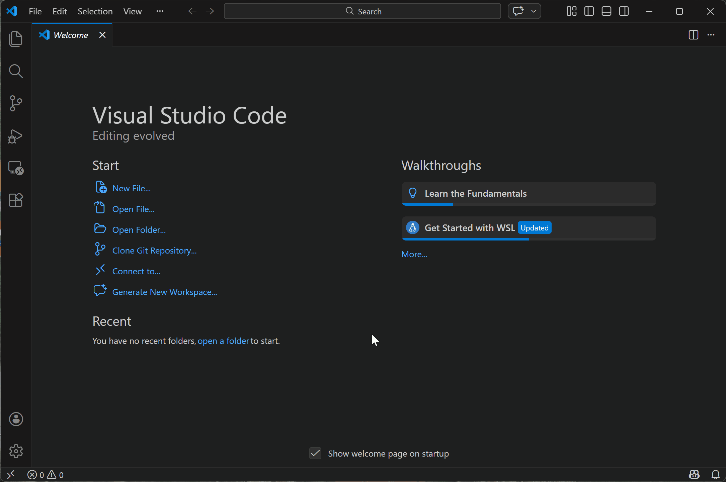
Task: Switch to the Welcome tab
Action: point(70,35)
